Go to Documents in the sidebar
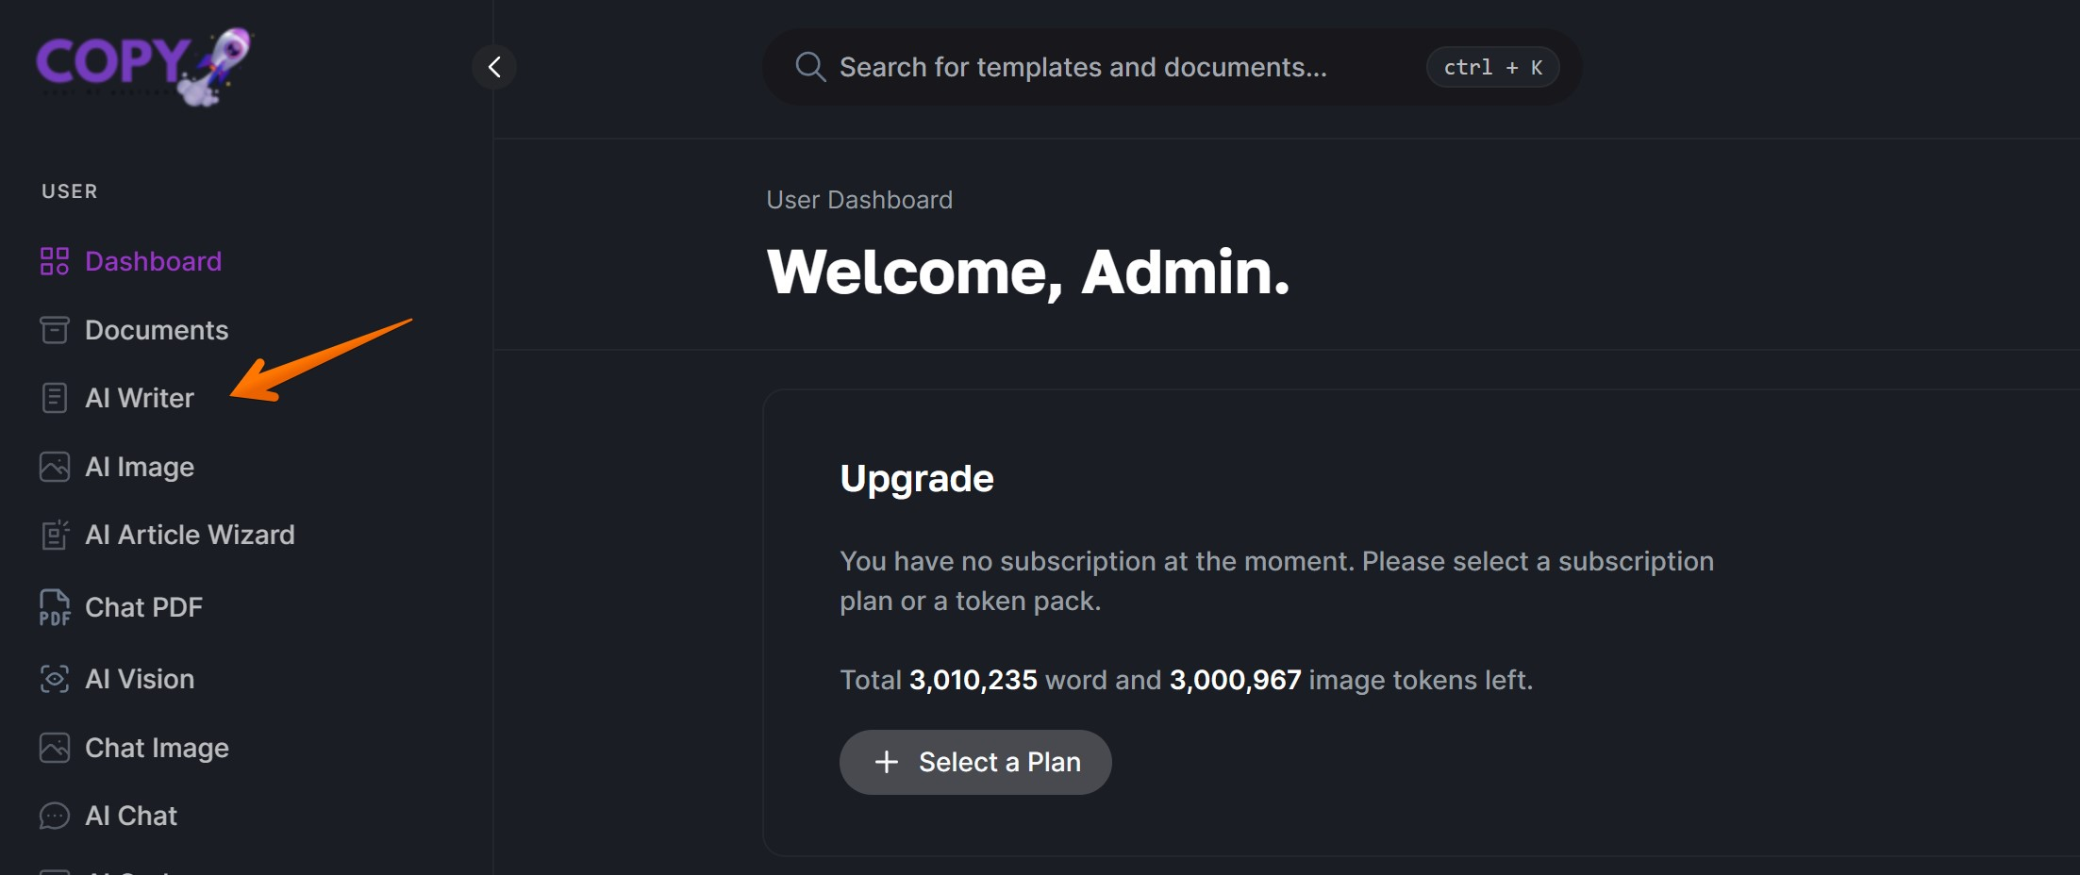The image size is (2080, 875). [x=157, y=330]
